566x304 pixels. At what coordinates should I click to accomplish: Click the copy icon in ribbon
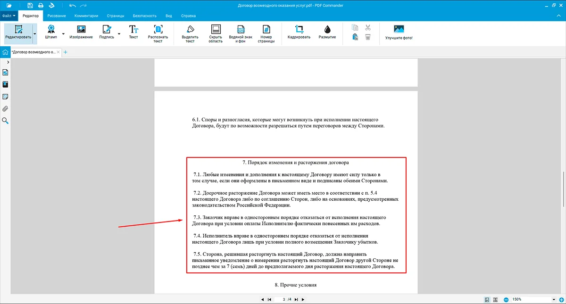355,27
